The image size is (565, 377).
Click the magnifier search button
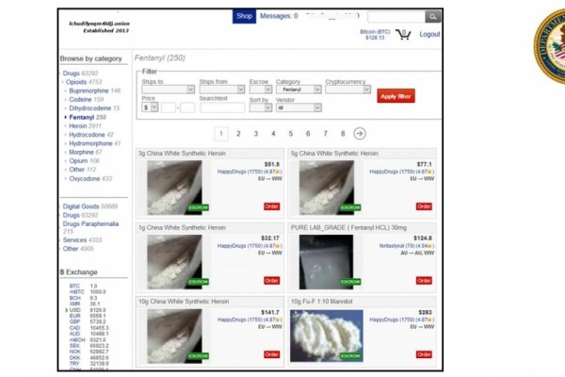[x=432, y=16]
